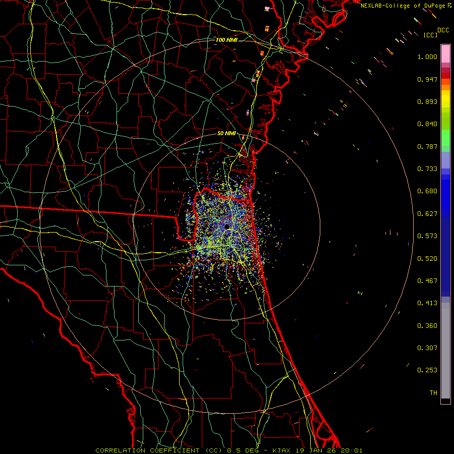Click the KJAX 19 JAN 26 20:01 timestamp

(x=317, y=450)
